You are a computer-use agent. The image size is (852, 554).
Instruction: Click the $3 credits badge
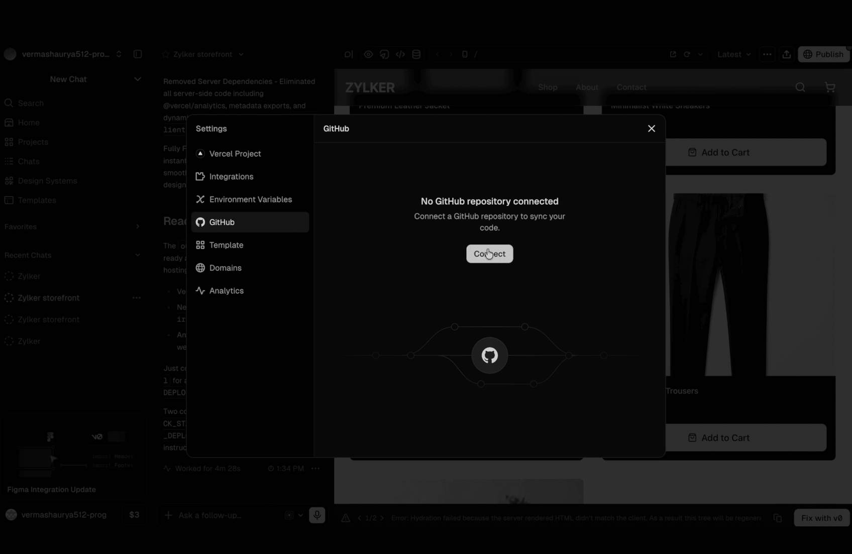(134, 515)
